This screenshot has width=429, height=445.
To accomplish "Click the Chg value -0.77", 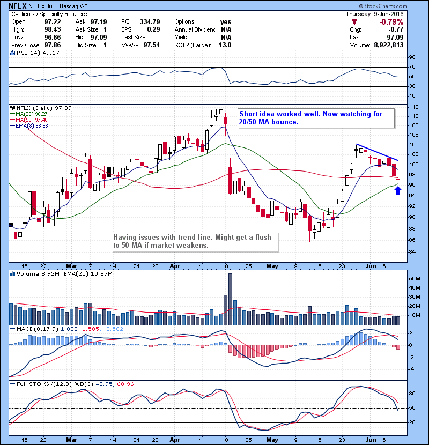I will tap(396, 29).
